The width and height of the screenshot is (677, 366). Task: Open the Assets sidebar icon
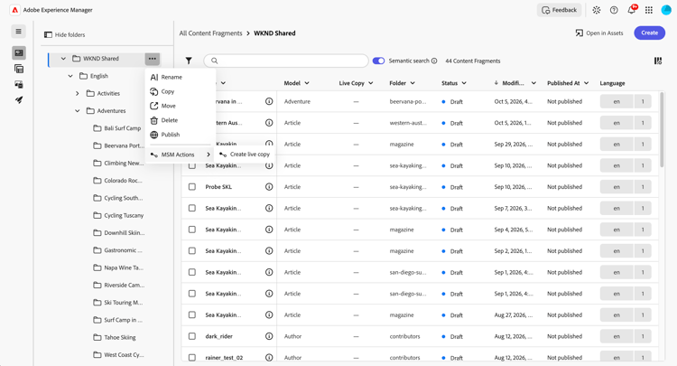click(19, 84)
